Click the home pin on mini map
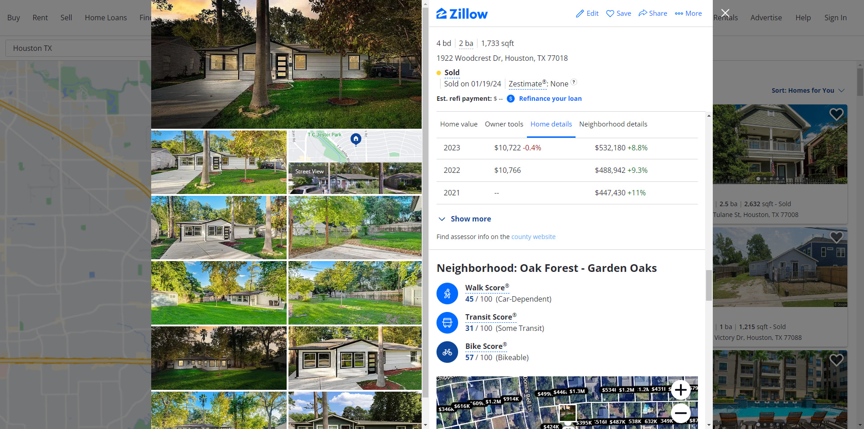Image resolution: width=864 pixels, height=429 pixels. click(x=356, y=139)
